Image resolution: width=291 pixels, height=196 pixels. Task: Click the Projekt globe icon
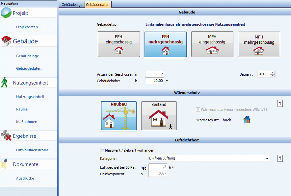click(6, 13)
